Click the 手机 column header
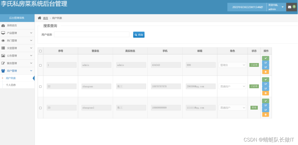This screenshot has height=145, width=298. [x=165, y=51]
